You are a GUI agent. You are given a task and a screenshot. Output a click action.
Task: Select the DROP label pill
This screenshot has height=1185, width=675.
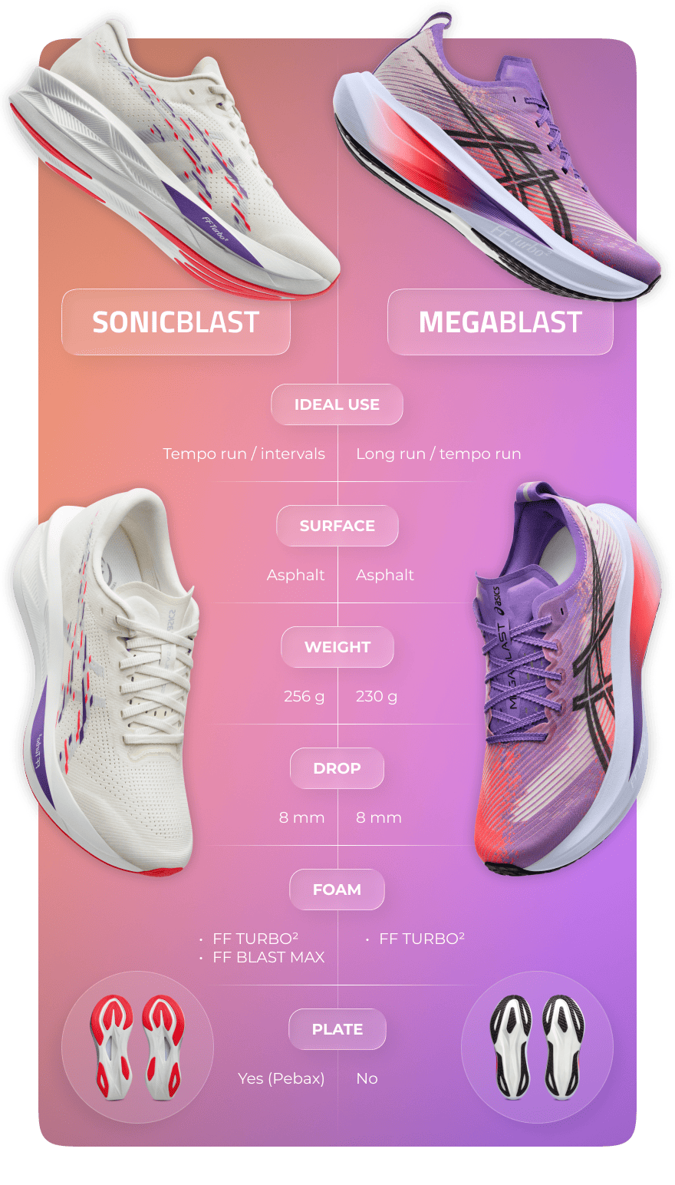tap(337, 768)
